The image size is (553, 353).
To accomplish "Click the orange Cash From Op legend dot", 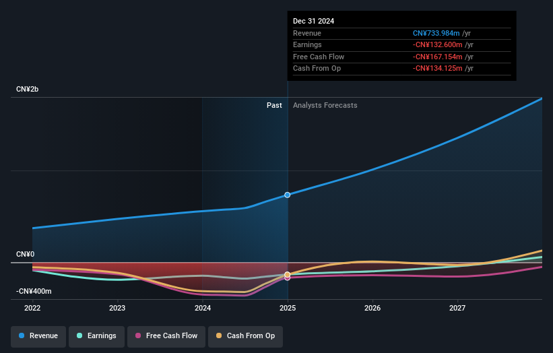I will (x=220, y=335).
